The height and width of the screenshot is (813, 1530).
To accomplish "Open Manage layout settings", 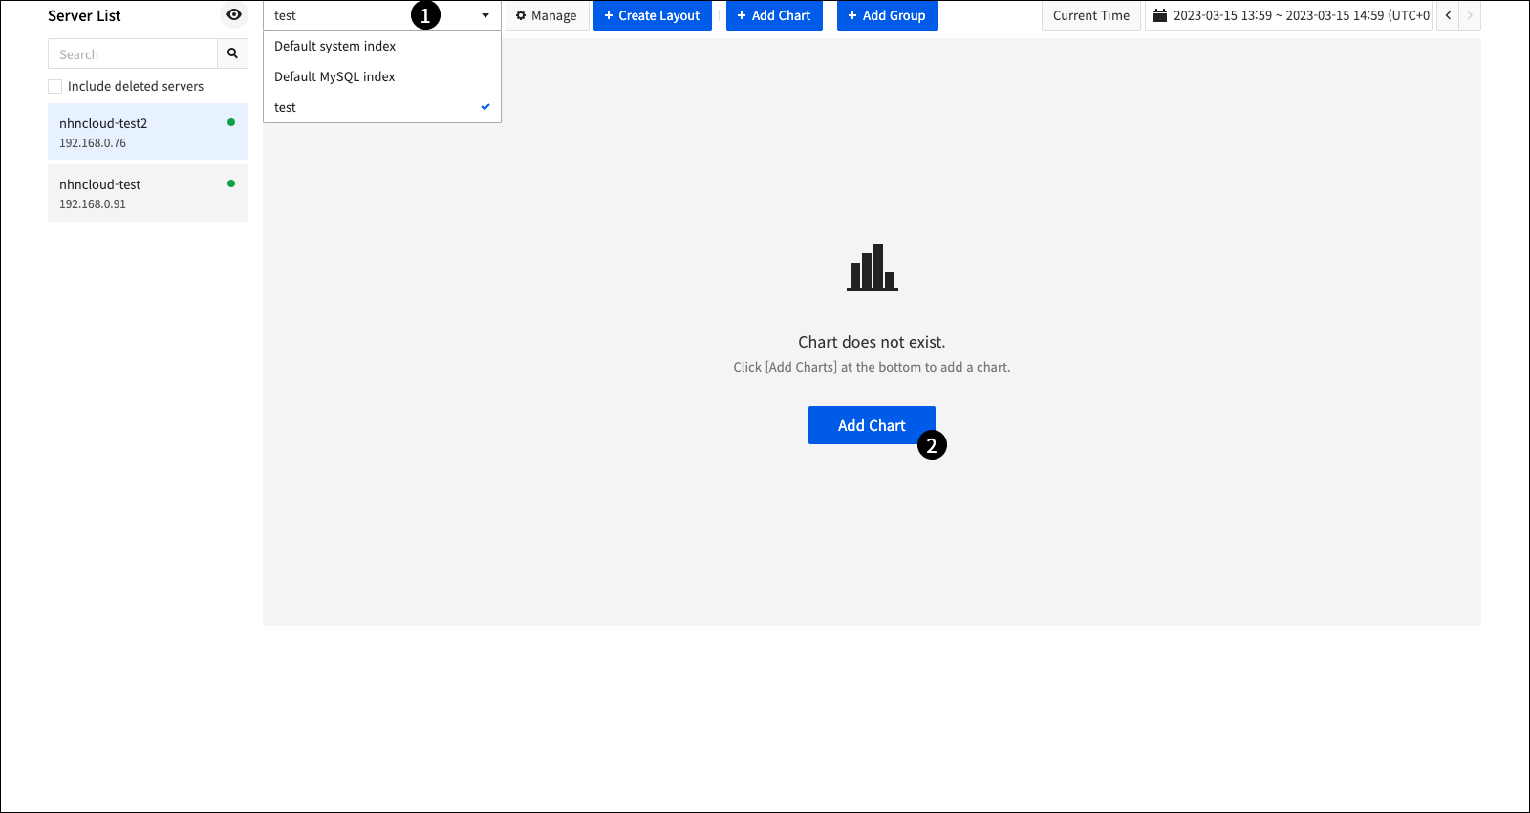I will tap(547, 15).
